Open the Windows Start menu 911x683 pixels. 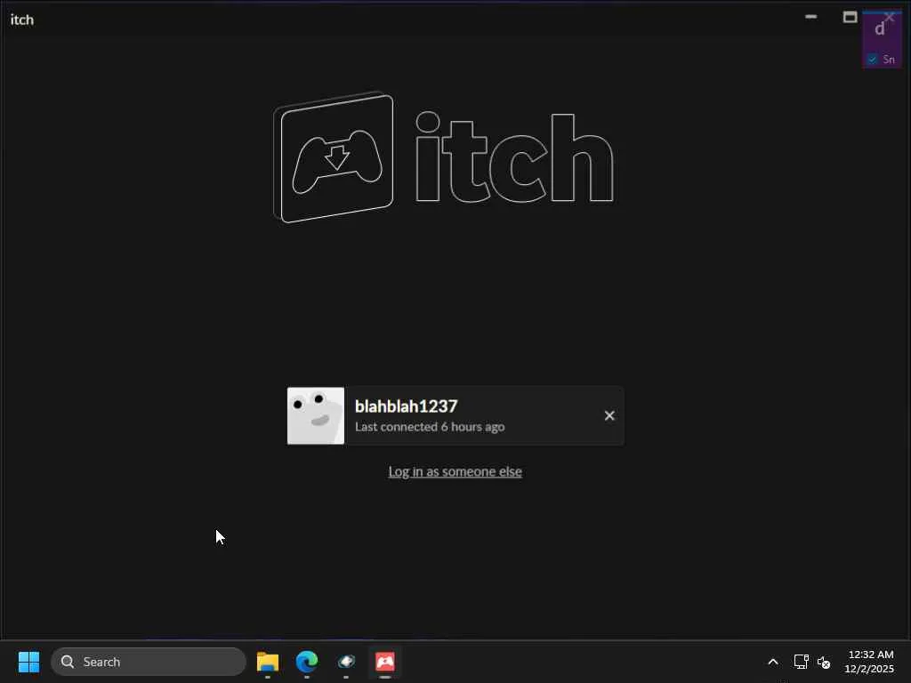click(29, 662)
